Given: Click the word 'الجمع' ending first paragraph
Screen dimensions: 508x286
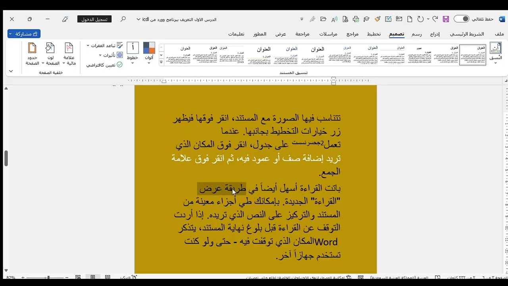Looking at the screenshot, I should (x=331, y=172).
